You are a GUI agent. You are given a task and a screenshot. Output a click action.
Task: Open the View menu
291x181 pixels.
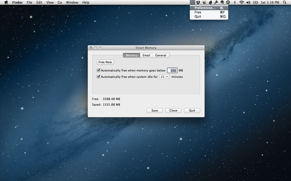click(50, 3)
